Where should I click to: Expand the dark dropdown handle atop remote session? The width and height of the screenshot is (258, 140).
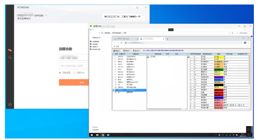171,30
